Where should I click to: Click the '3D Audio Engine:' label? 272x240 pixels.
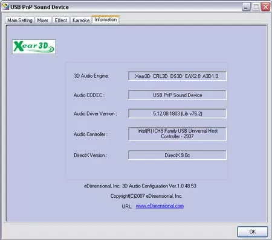(x=91, y=76)
